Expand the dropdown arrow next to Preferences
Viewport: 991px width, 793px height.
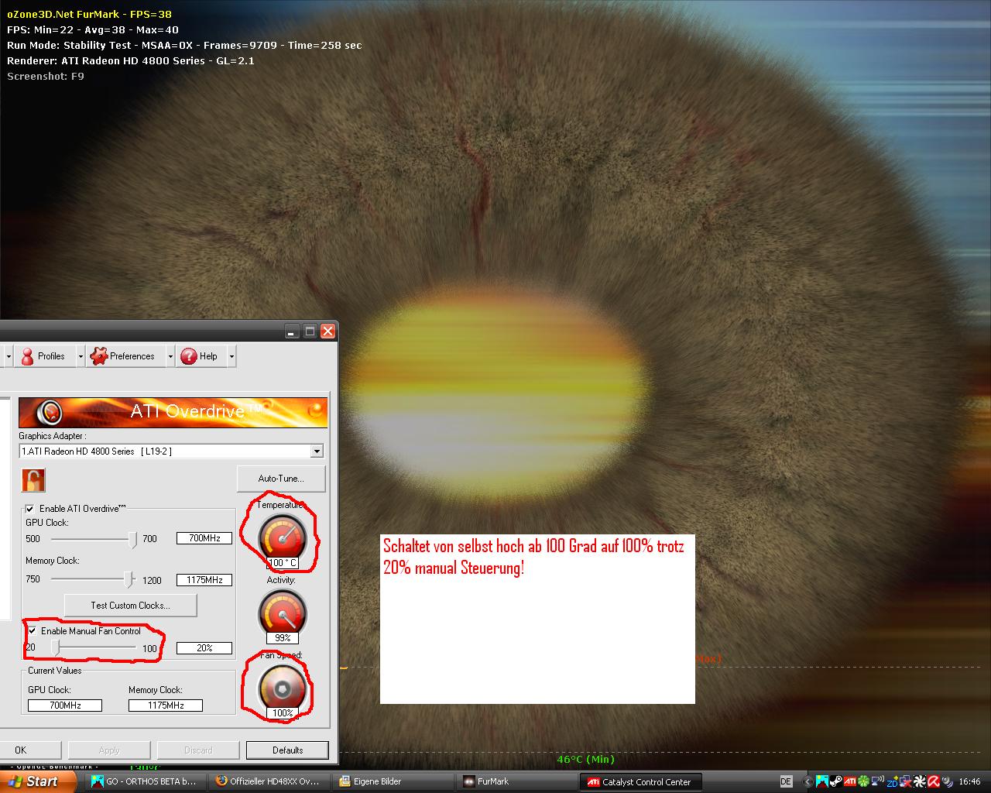click(x=170, y=356)
